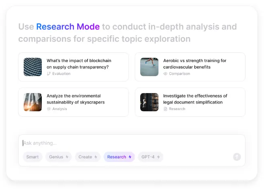The image size is (264, 189).
Task: Click the Comparison eye icon
Action: point(166,74)
